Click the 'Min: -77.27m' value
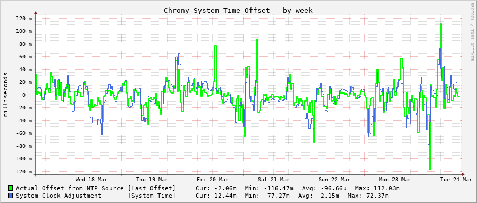Image resolution: width=477 pixels, height=203 pixels. coord(267,196)
